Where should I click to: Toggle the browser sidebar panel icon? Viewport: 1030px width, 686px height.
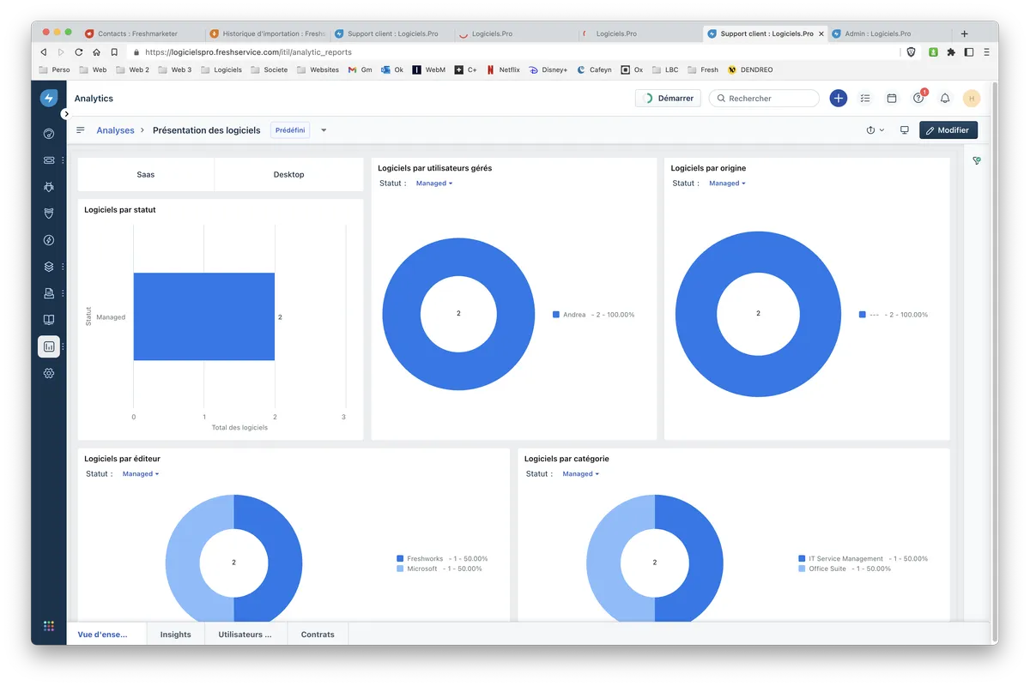(968, 52)
